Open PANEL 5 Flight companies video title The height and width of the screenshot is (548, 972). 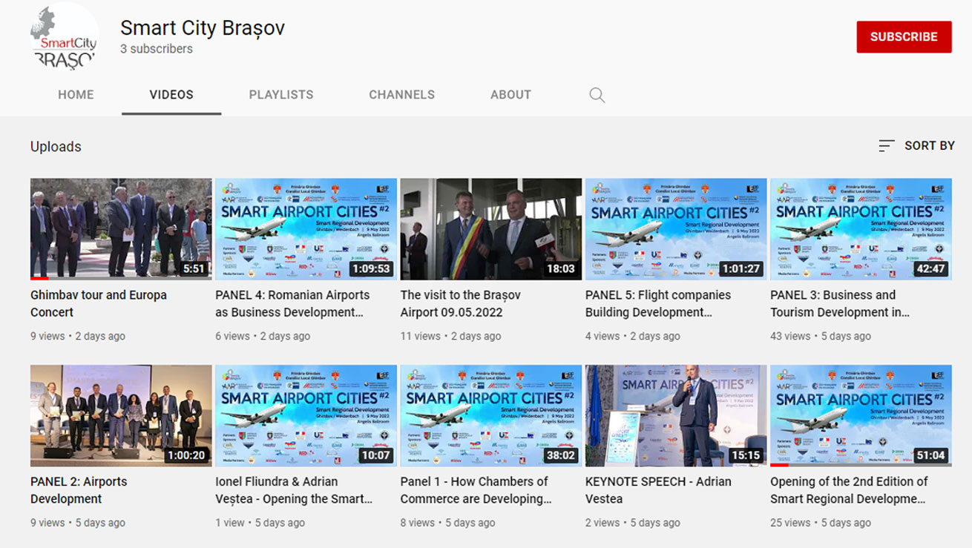[x=657, y=303]
